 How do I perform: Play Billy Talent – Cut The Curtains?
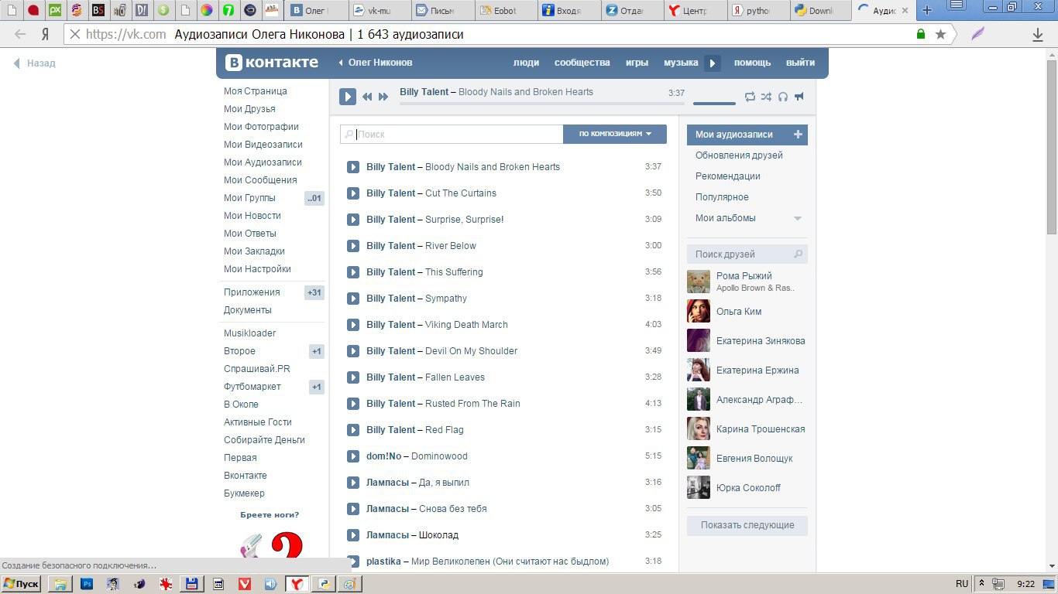[x=353, y=193]
